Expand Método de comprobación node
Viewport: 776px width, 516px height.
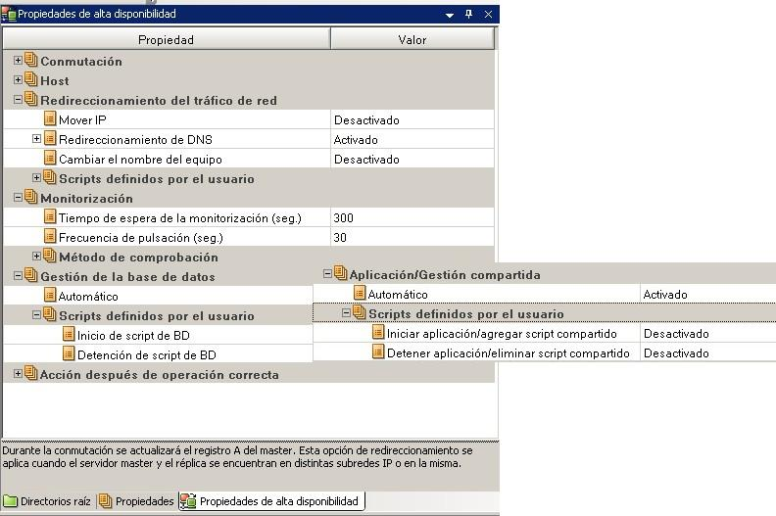(36, 256)
